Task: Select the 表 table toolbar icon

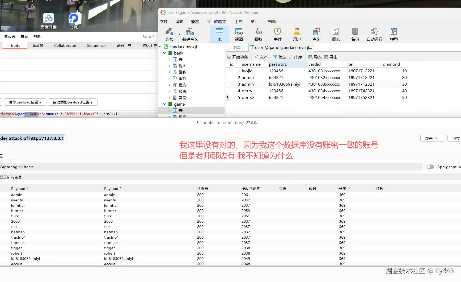Action: tap(219, 34)
